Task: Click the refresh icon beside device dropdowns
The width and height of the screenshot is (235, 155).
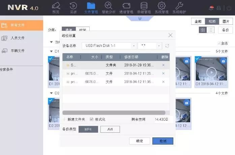Action: coord(167,45)
